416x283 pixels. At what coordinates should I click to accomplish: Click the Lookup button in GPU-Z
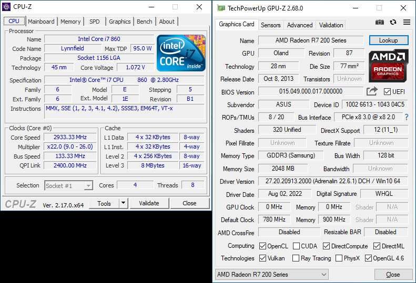click(389, 40)
